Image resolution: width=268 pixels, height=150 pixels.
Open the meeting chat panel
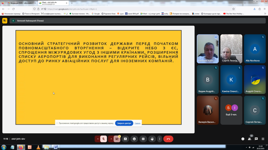(256, 139)
